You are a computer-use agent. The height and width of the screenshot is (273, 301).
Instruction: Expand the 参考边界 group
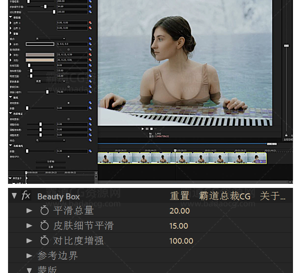(29, 256)
